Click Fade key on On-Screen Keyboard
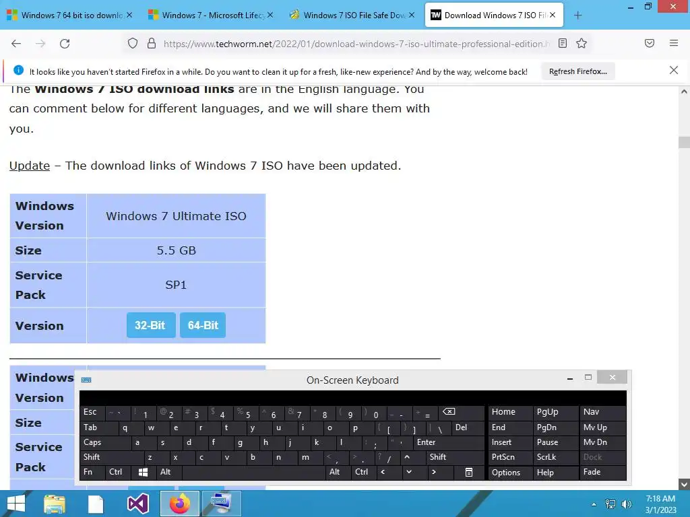This screenshot has height=517, width=690. 602,472
